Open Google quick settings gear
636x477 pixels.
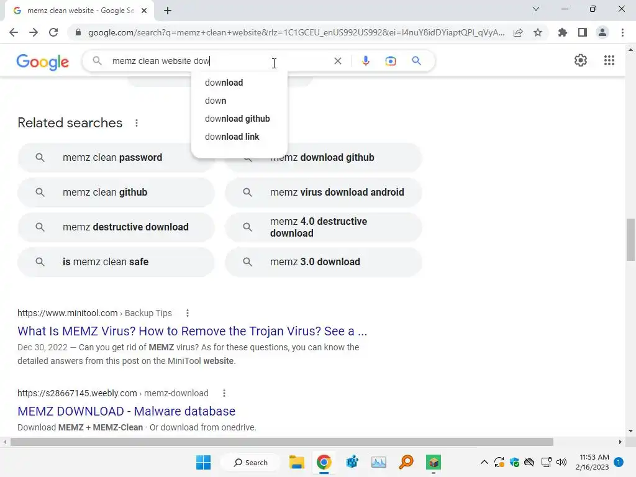click(581, 60)
